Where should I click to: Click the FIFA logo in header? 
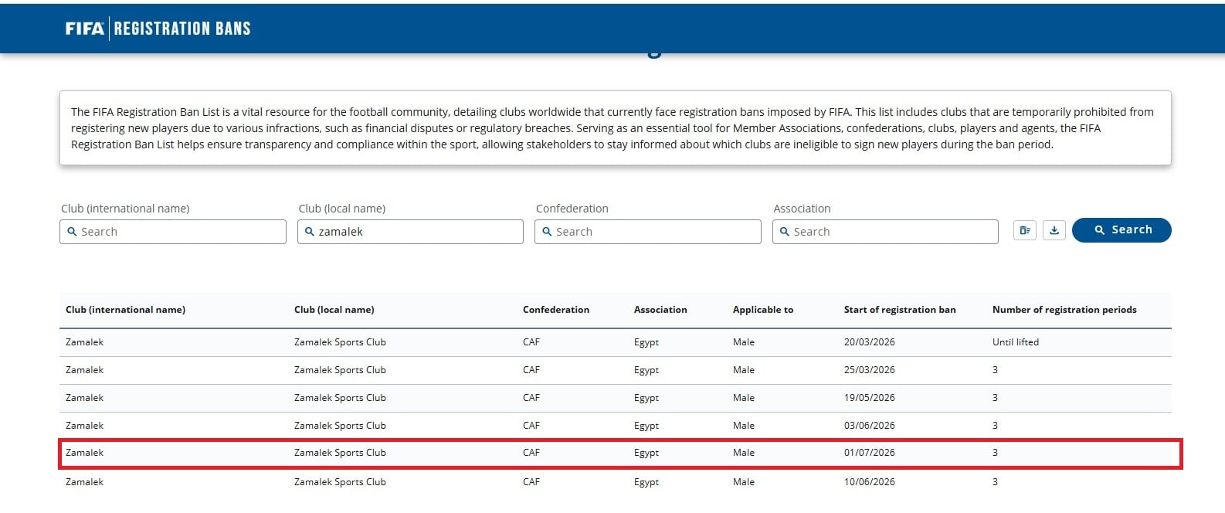tap(84, 29)
